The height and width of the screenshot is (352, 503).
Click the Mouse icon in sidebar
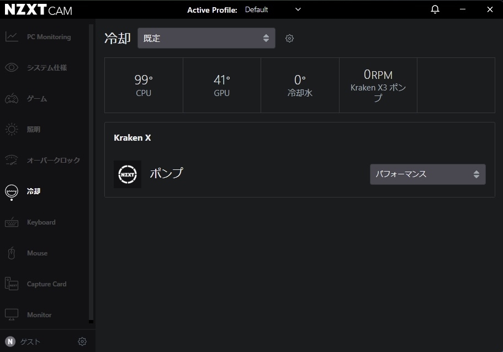12,253
